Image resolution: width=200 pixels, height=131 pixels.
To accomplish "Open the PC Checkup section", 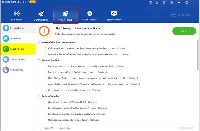I will click(x=17, y=16).
